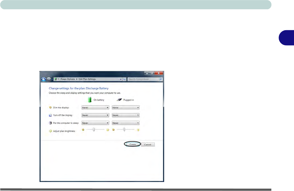The width and height of the screenshot is (294, 191).
Task: Click the Power Options breadcrumb
Action: [67, 79]
